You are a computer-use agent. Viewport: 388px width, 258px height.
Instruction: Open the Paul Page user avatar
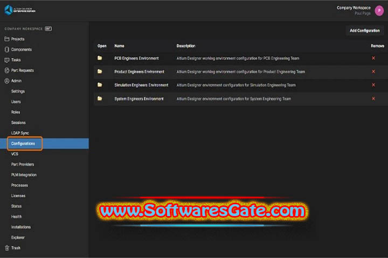(379, 11)
